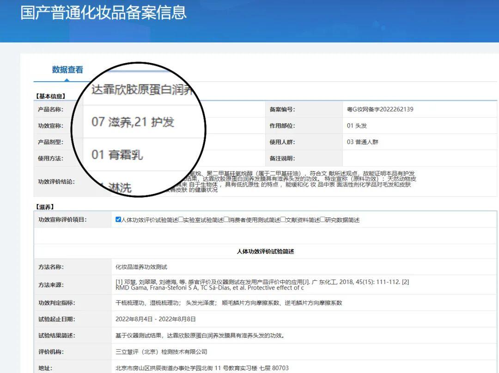Tick the 消费者使用测试简述 checkbox
The image size is (499, 373).
click(226, 220)
